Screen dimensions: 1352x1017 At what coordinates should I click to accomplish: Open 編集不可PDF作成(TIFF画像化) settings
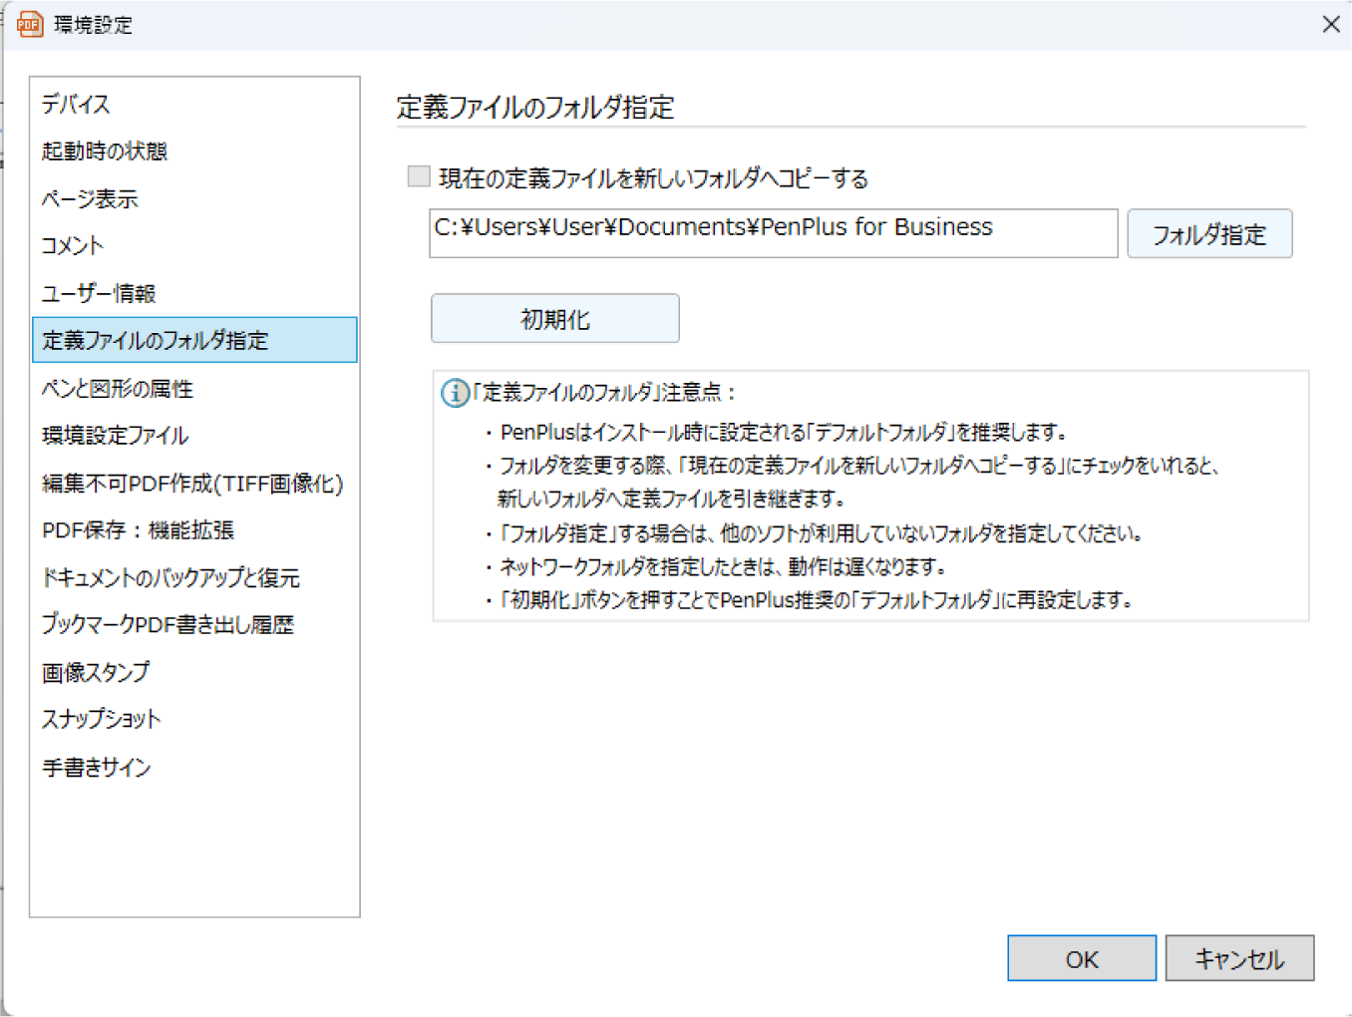tap(192, 483)
